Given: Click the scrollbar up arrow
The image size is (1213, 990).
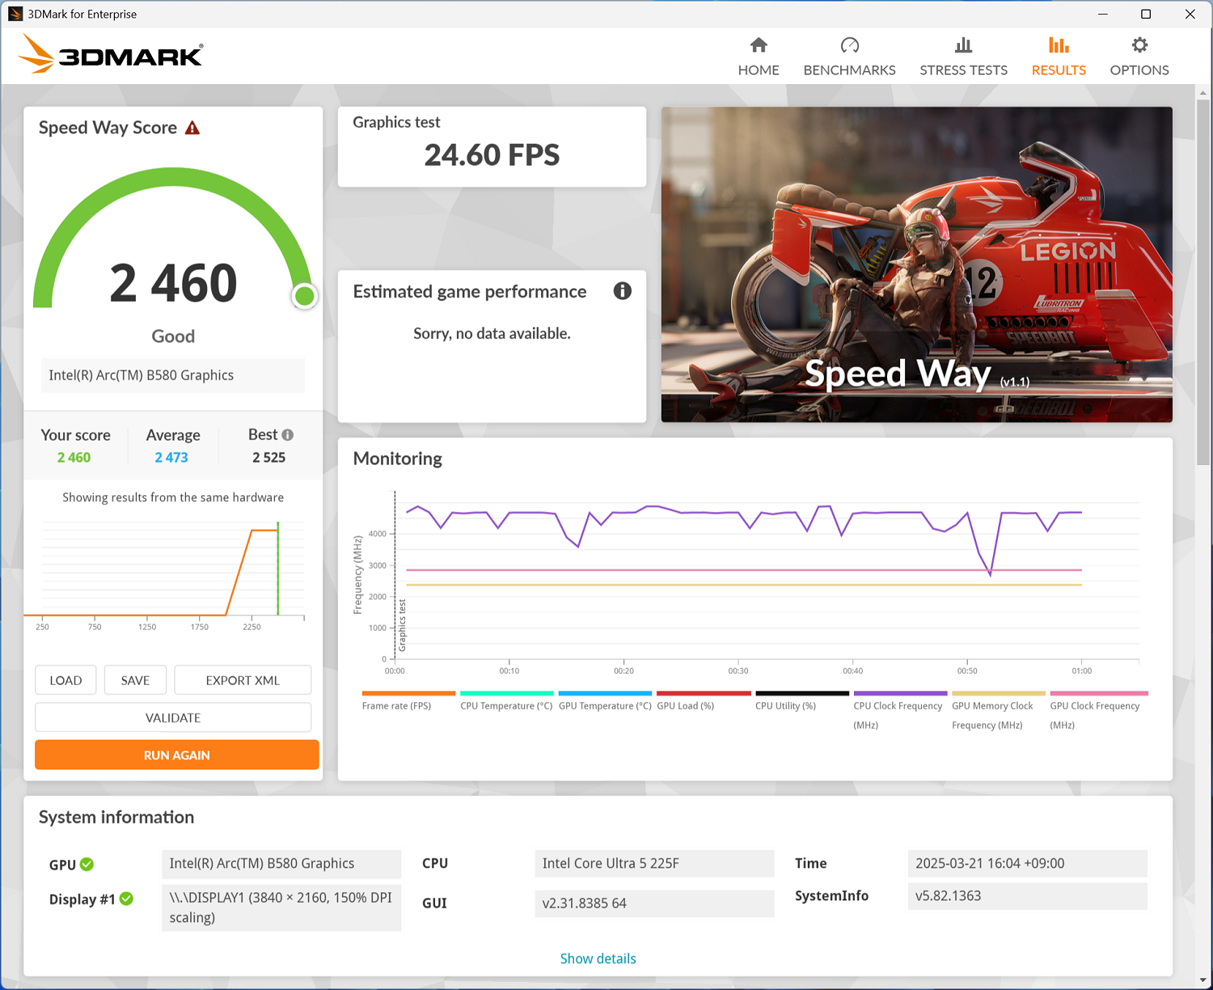Looking at the screenshot, I should (x=1203, y=93).
